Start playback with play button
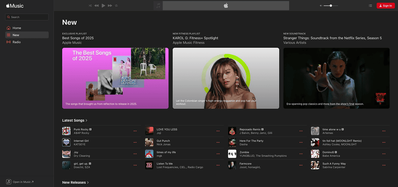Image resolution: width=398 pixels, height=187 pixels. pyautogui.click(x=103, y=5)
